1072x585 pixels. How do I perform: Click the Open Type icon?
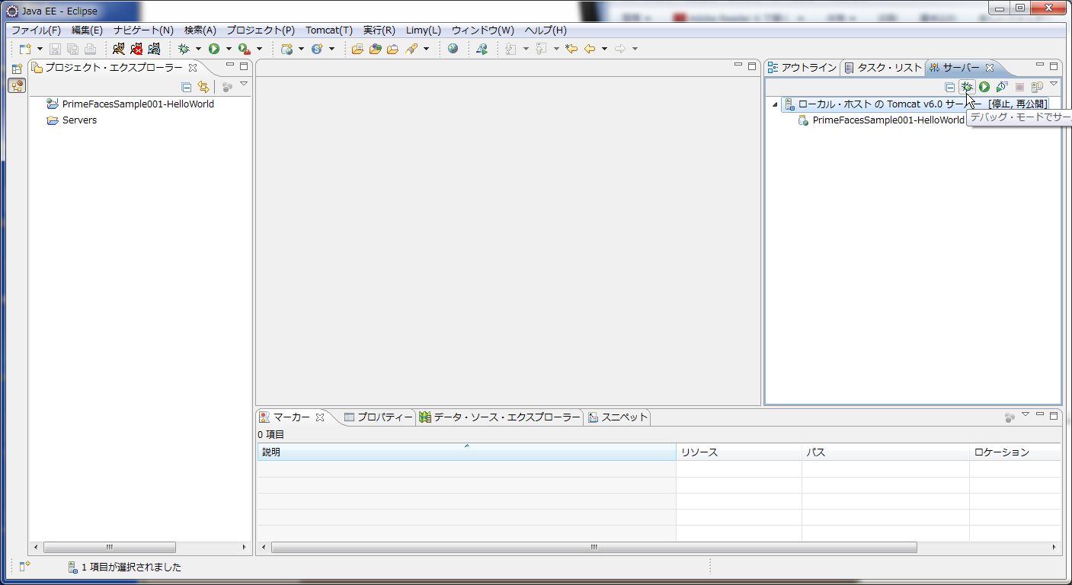point(375,49)
